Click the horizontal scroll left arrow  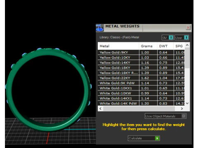point(100,109)
